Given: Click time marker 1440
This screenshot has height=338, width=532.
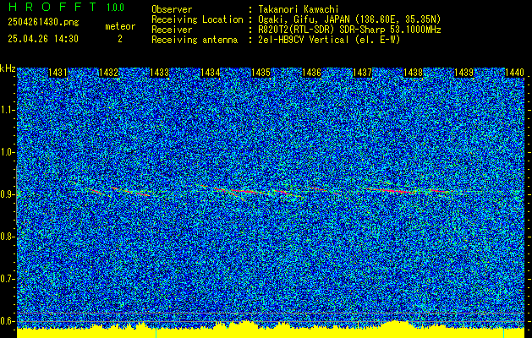Looking at the screenshot, I should (x=515, y=73).
